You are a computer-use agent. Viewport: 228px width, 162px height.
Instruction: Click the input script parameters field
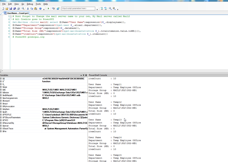tap(78, 9)
